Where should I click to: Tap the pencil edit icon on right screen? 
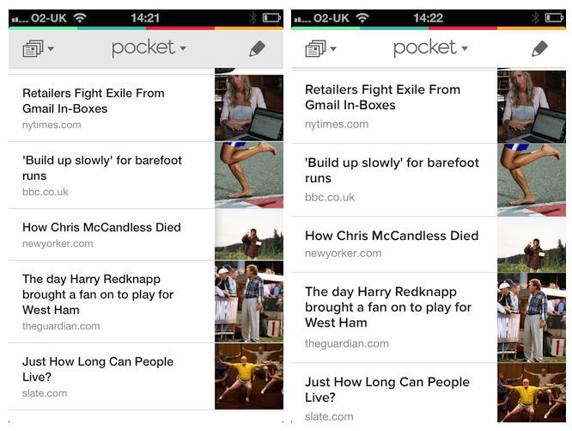point(540,48)
